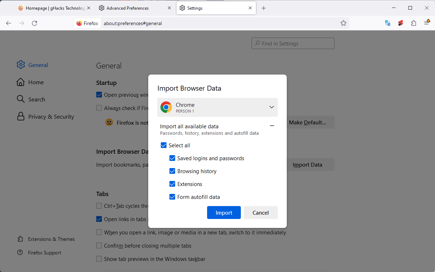435x272 pixels.
Task: Disable Browsing history import checkbox
Action: tap(172, 171)
